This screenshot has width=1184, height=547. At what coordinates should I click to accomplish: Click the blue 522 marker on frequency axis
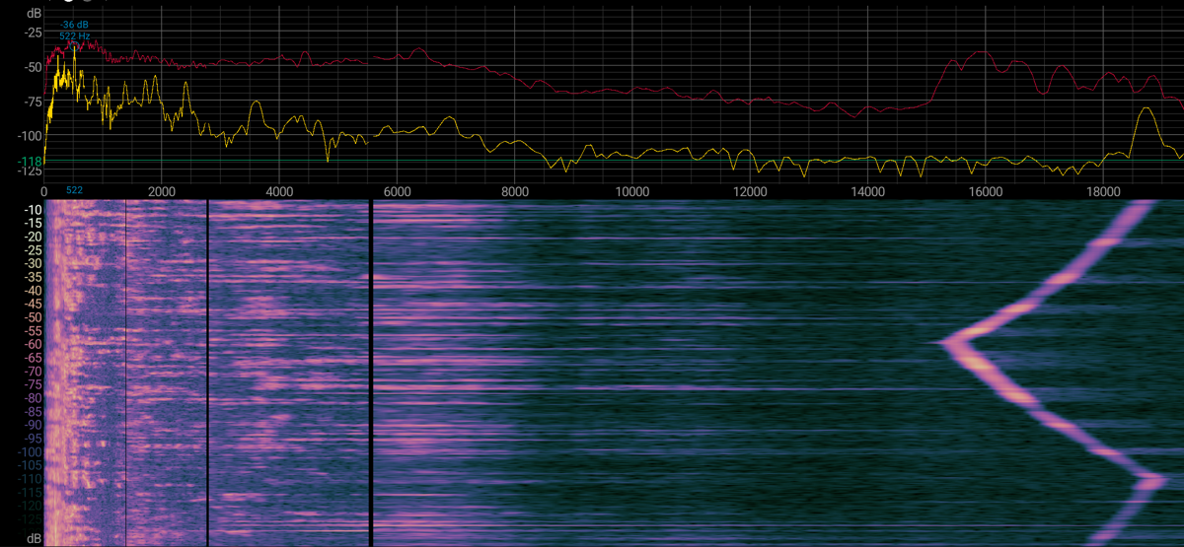[74, 189]
